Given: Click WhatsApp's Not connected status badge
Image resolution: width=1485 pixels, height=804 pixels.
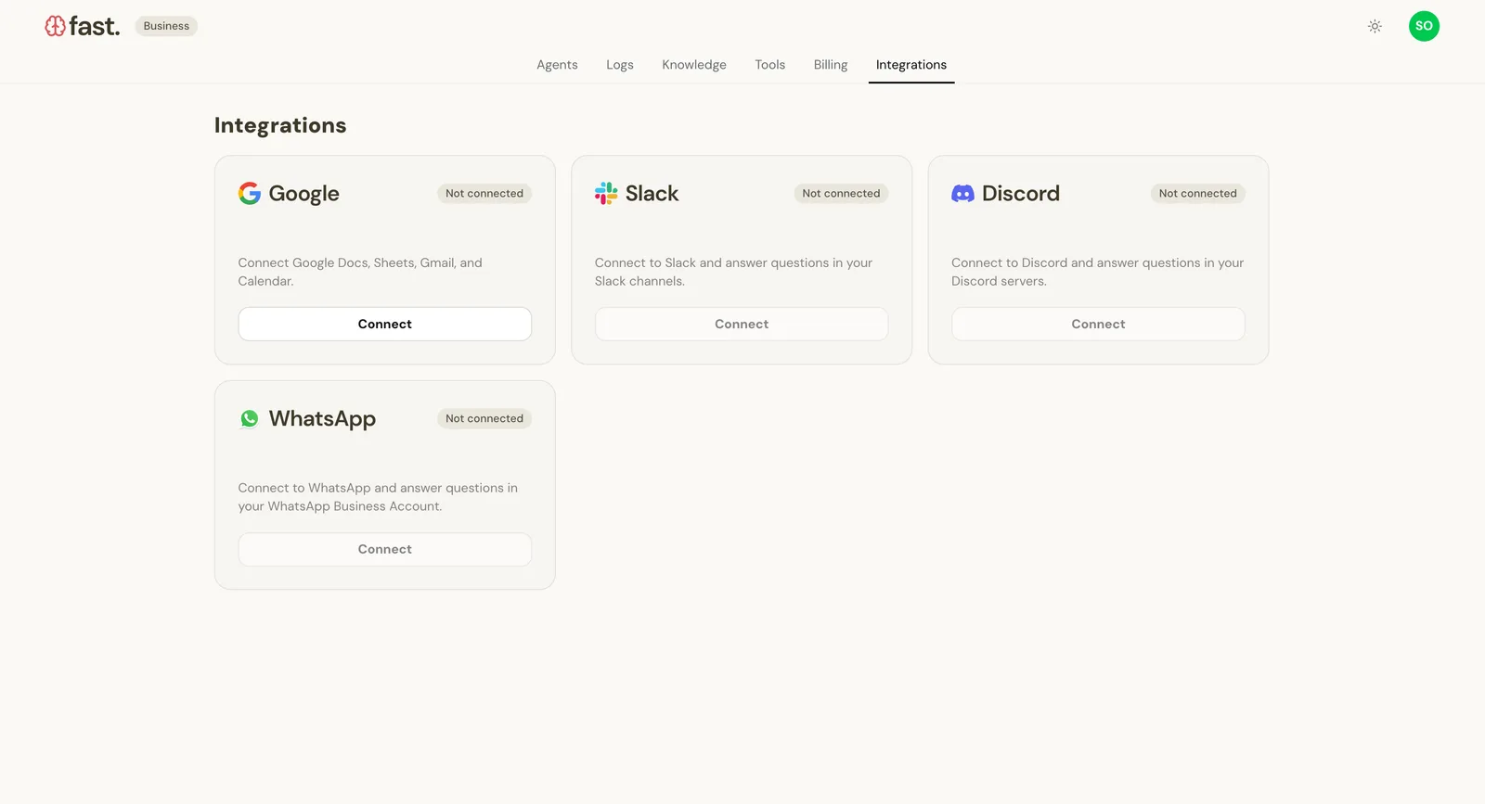Looking at the screenshot, I should 484,418.
